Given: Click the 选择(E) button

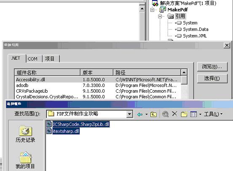Looking at the screenshot, I should point(212,78).
